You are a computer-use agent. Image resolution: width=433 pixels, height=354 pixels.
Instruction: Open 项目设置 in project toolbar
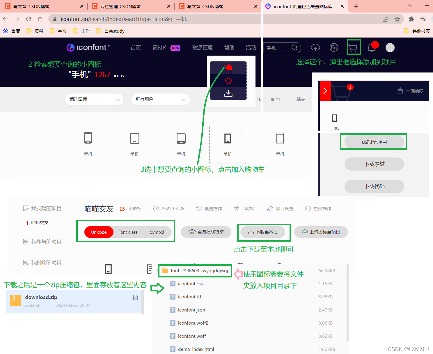point(280,208)
